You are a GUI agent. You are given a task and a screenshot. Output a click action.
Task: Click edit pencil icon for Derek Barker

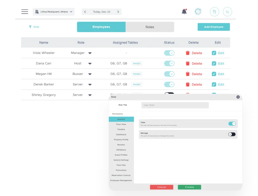point(214,84)
